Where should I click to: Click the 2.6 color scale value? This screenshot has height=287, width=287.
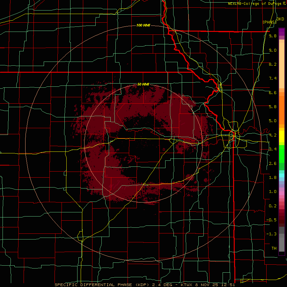point(273,164)
